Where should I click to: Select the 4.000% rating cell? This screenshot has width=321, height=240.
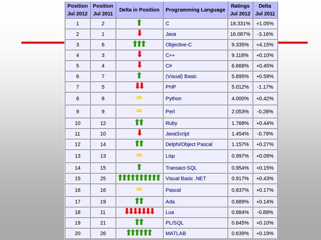[240, 99]
